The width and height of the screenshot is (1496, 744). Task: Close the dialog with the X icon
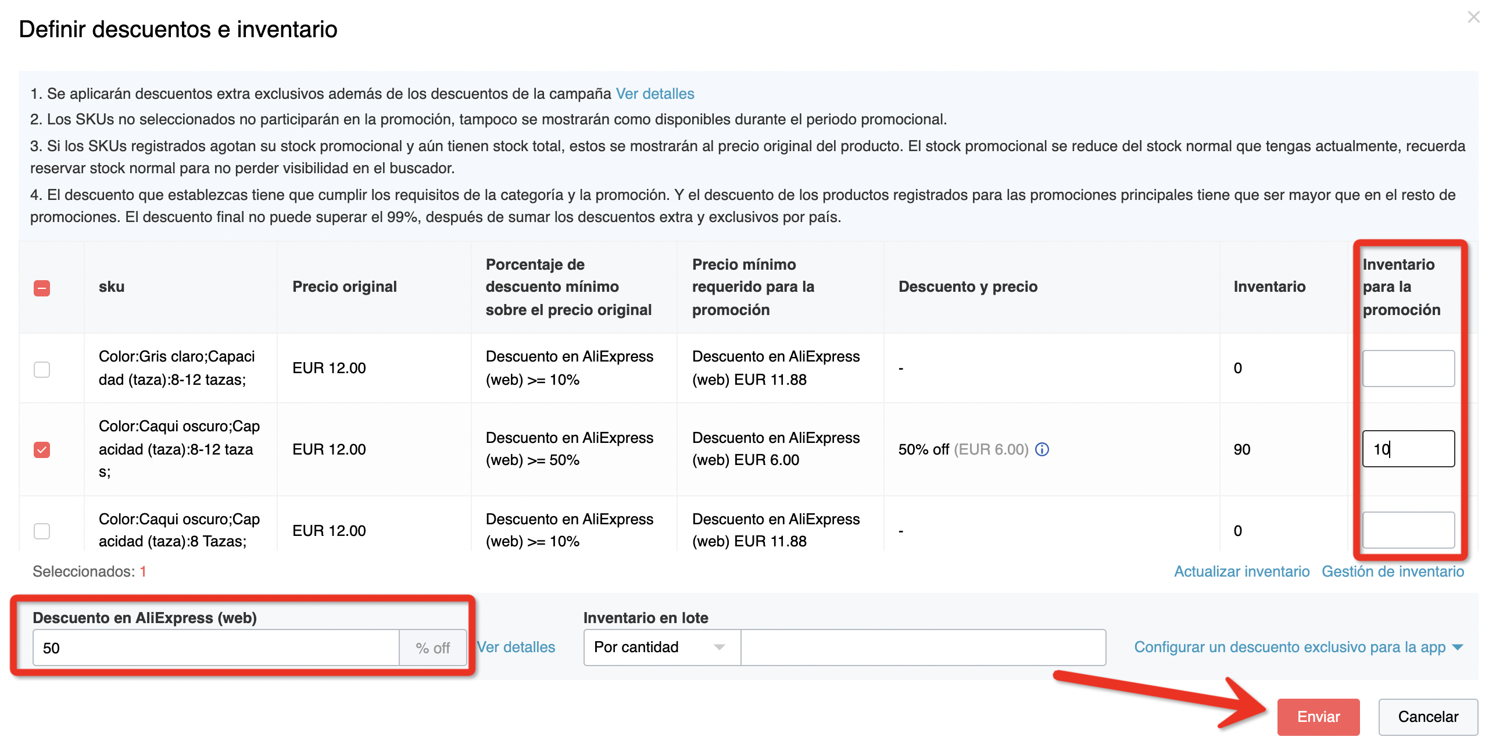1473,17
